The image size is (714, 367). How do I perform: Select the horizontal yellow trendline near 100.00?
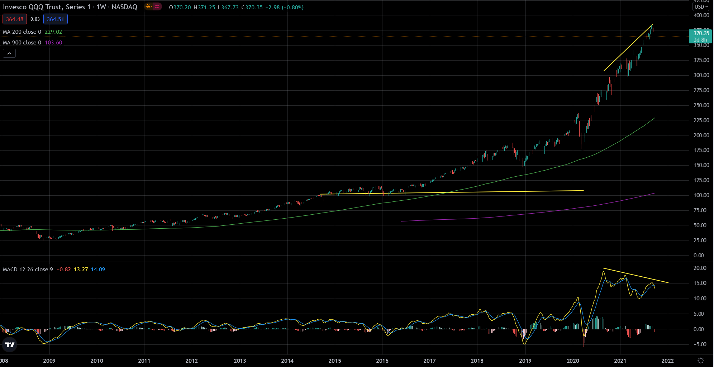pyautogui.click(x=452, y=192)
